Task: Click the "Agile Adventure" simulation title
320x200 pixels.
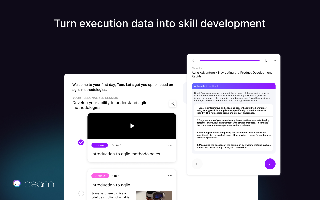Action: pos(232,74)
